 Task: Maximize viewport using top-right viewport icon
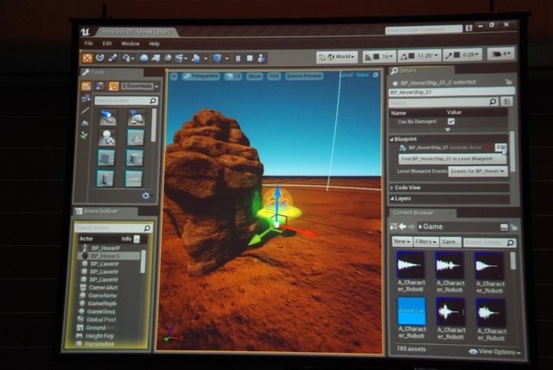tap(376, 74)
